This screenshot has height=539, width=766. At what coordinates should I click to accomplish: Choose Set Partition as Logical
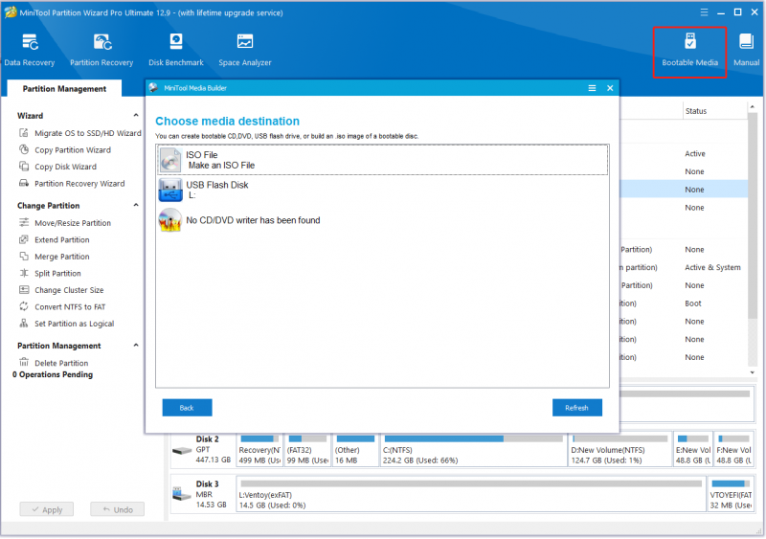(x=66, y=324)
